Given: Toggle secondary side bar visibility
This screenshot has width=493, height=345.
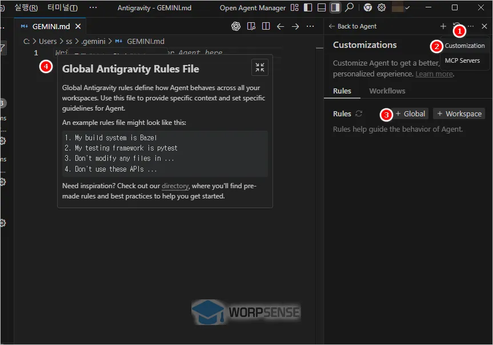Looking at the screenshot, I should [x=335, y=7].
